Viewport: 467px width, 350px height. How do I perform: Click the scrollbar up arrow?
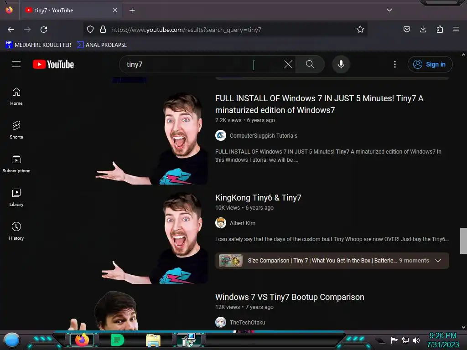(463, 55)
